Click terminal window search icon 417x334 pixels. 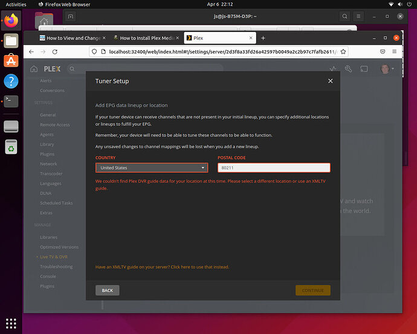[344, 16]
